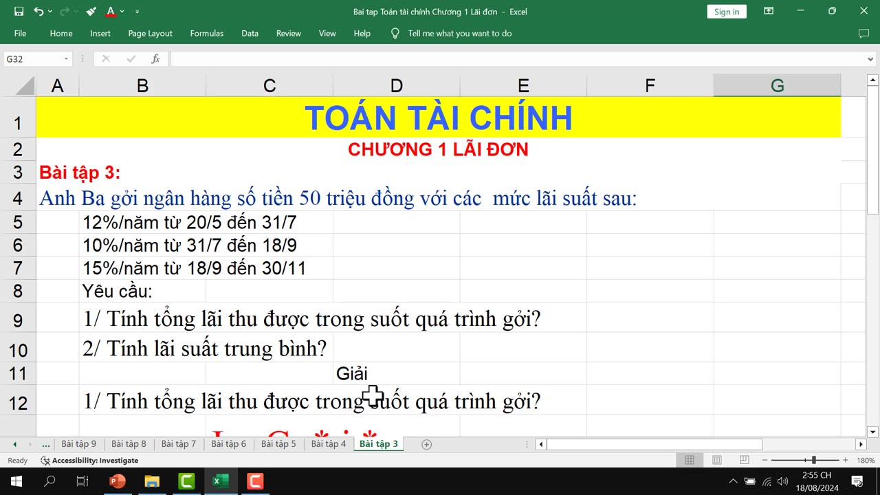The width and height of the screenshot is (880, 495).
Task: Click Accessibility: Investigate in status bar
Action: point(89,461)
